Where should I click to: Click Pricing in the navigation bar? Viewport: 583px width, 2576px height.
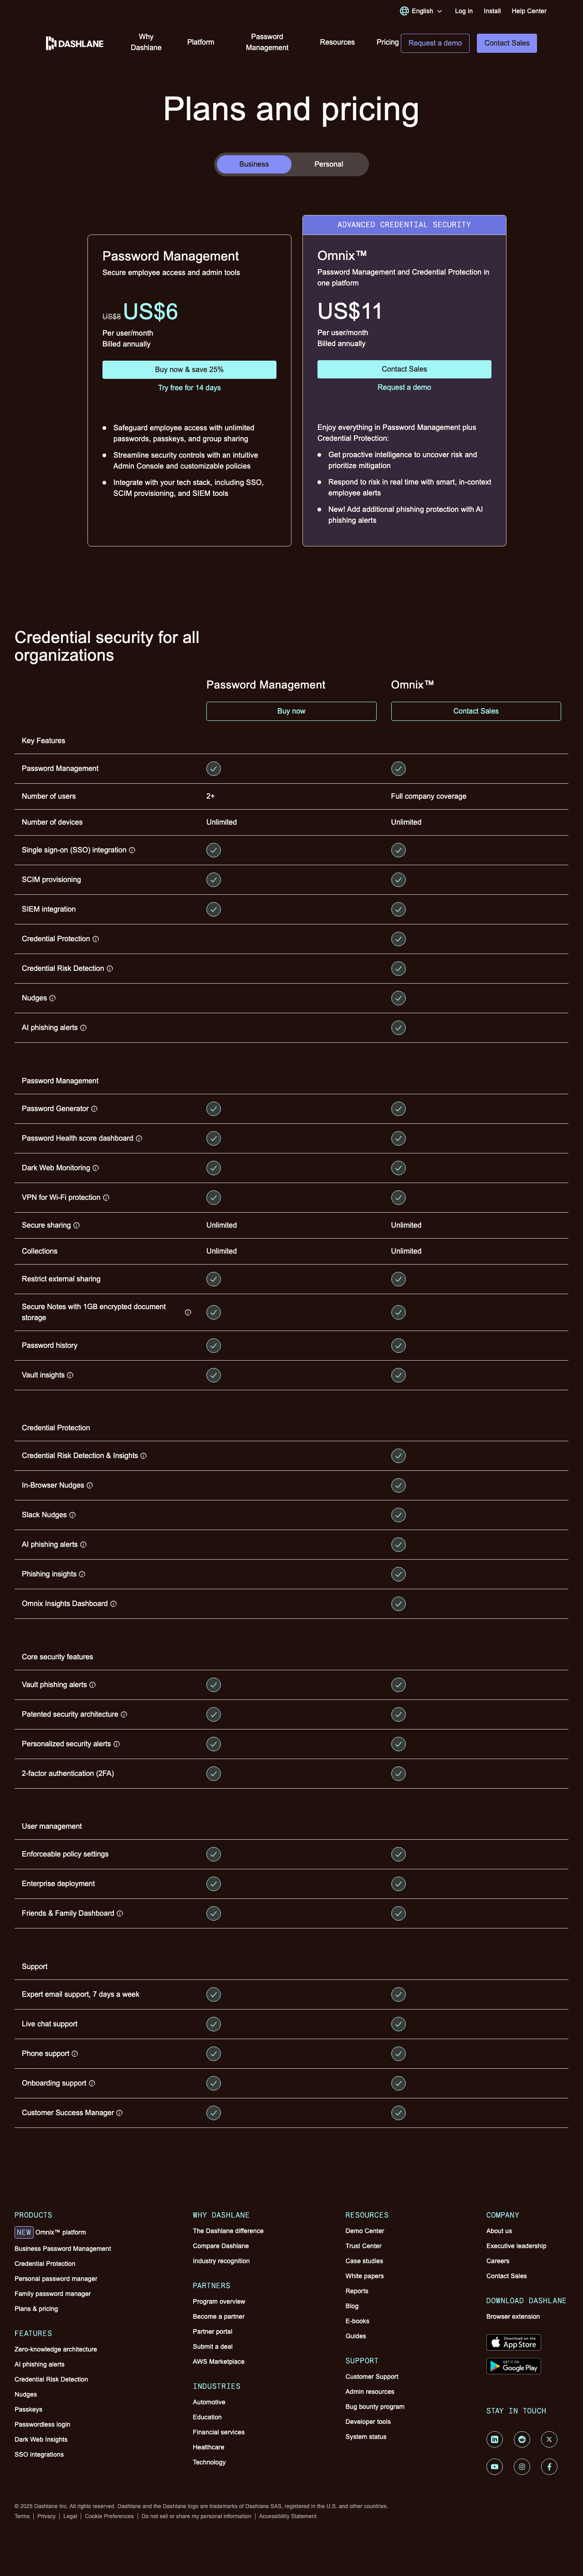click(x=387, y=42)
